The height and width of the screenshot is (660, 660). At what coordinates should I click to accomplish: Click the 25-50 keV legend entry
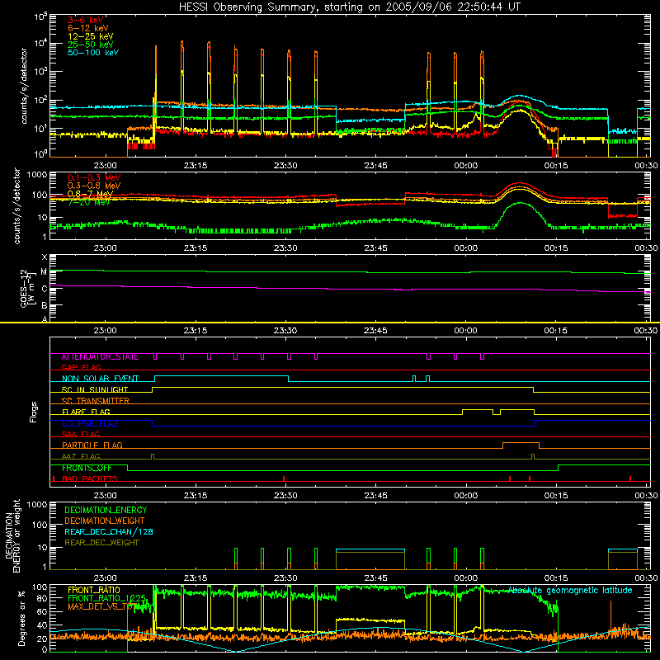click(x=91, y=45)
